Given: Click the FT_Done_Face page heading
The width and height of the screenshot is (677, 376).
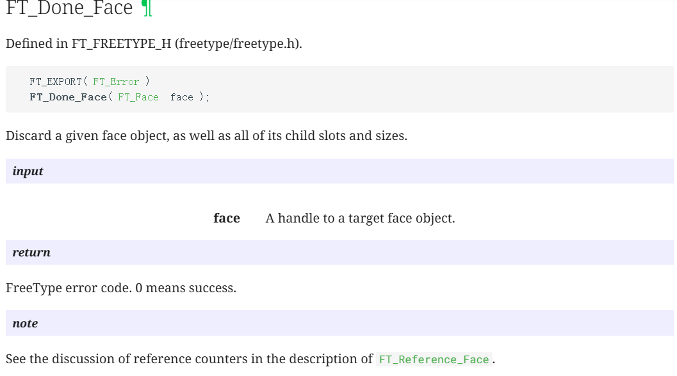Looking at the screenshot, I should (x=69, y=8).
